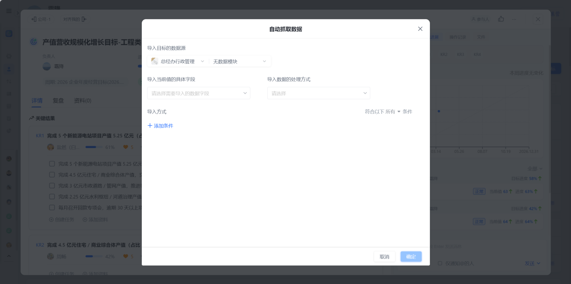This screenshot has height=284, width=571.
Task: Click the first user avatar in left sidebar
Action: tap(9, 159)
